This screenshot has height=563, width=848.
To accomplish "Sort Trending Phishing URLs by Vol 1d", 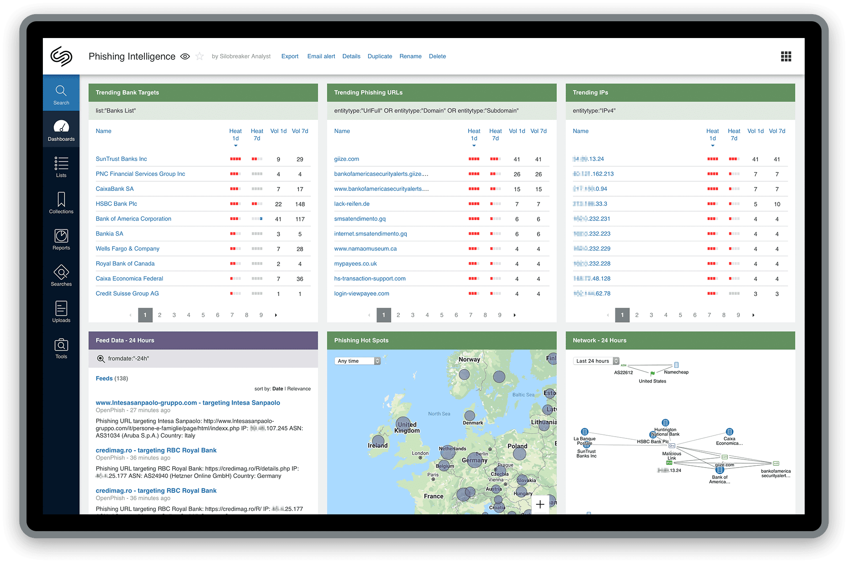I will click(517, 131).
